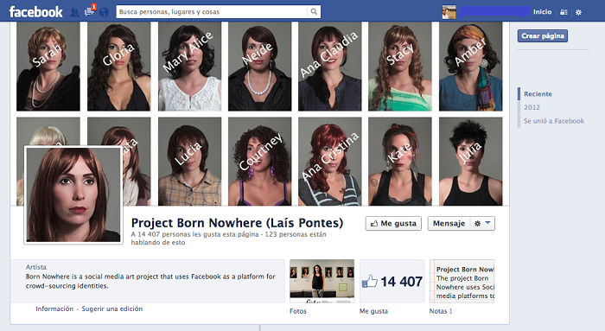The height and width of the screenshot is (331, 605).
Task: Open account settings gear in top bar
Action: pos(578,12)
